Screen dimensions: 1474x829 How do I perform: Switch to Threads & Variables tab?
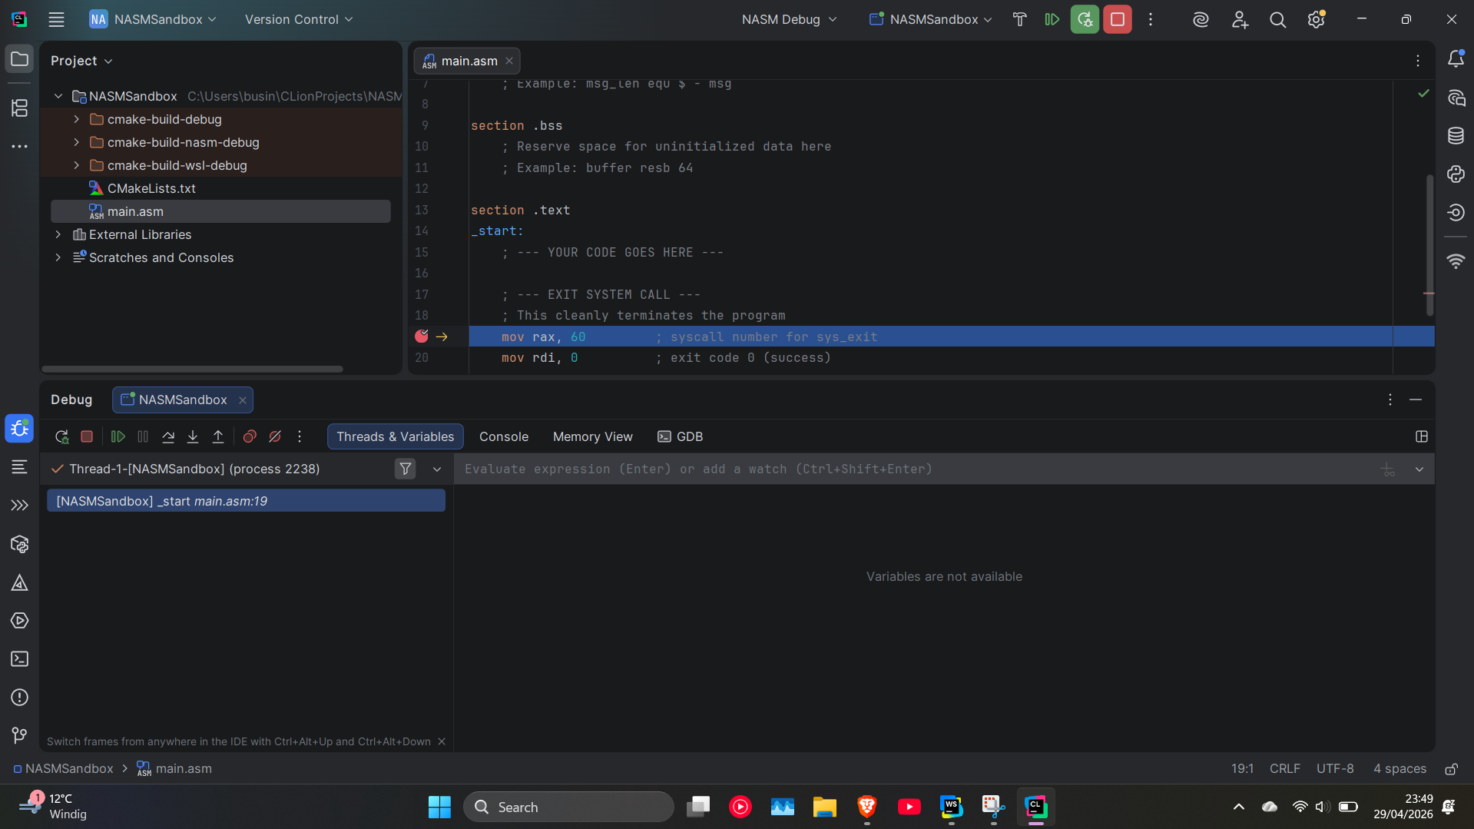coord(395,436)
